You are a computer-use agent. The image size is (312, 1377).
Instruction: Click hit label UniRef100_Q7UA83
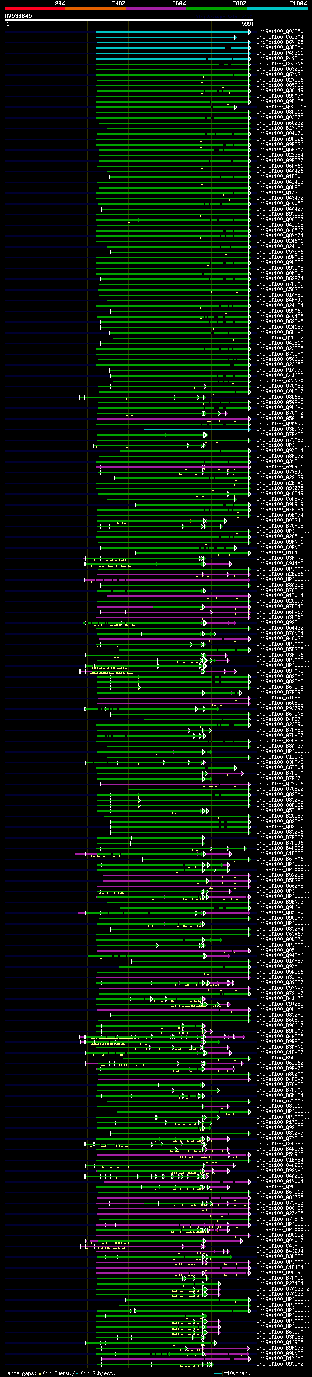pos(280,386)
